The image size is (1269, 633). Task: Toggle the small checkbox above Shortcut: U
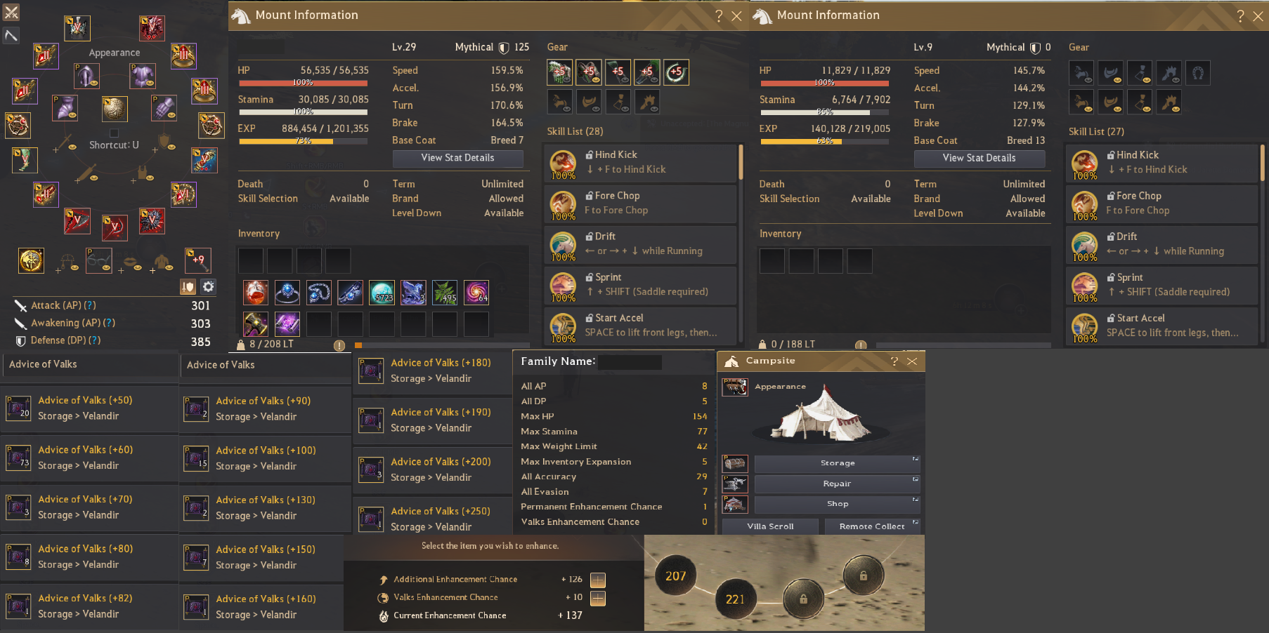pos(114,133)
